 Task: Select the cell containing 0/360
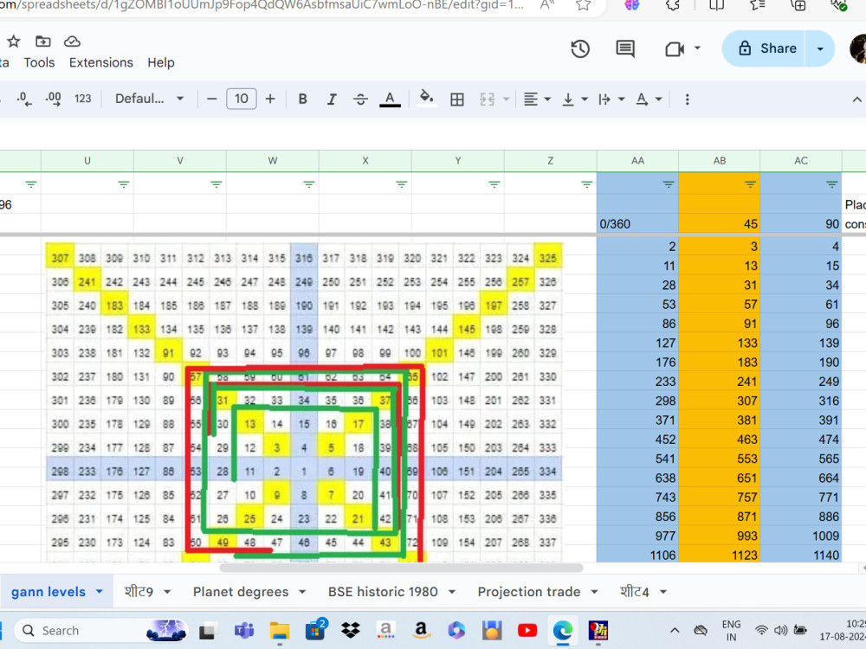(x=637, y=223)
